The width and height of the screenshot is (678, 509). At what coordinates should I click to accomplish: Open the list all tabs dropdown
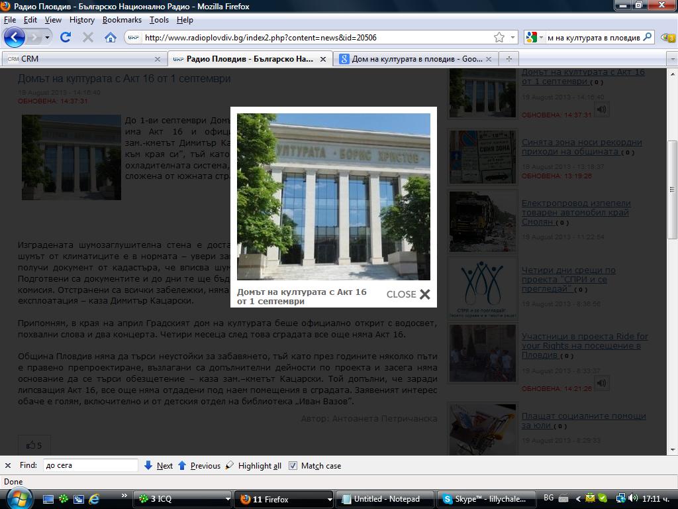(x=672, y=59)
